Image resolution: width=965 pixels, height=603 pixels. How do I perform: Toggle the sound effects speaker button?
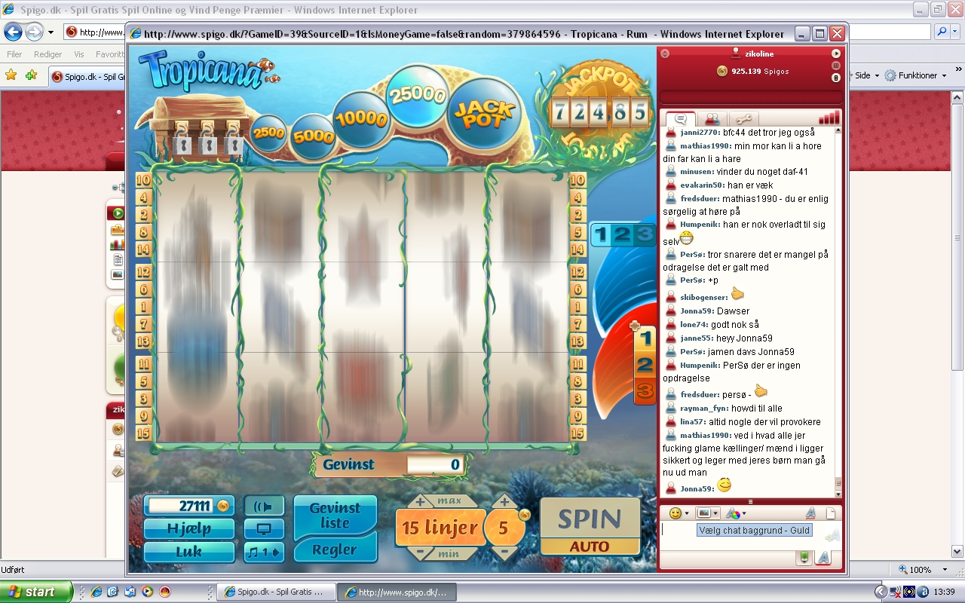coord(264,506)
